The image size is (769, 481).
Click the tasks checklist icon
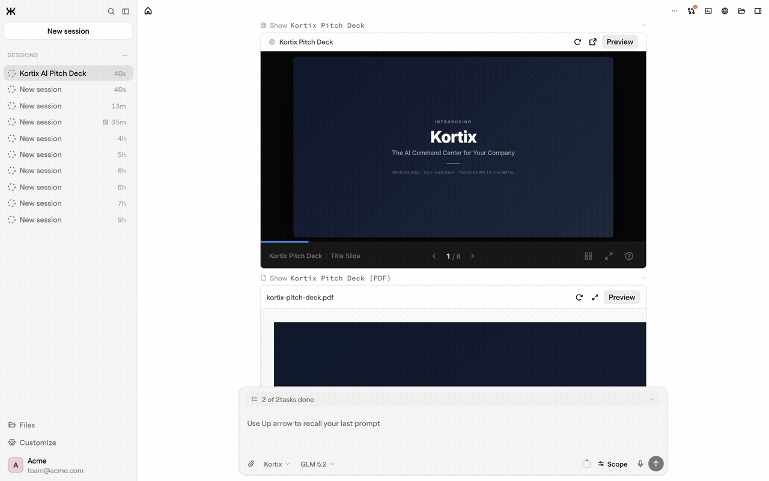point(254,399)
